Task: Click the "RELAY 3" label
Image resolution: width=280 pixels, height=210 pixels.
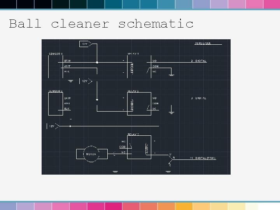Action: [x=133, y=134]
